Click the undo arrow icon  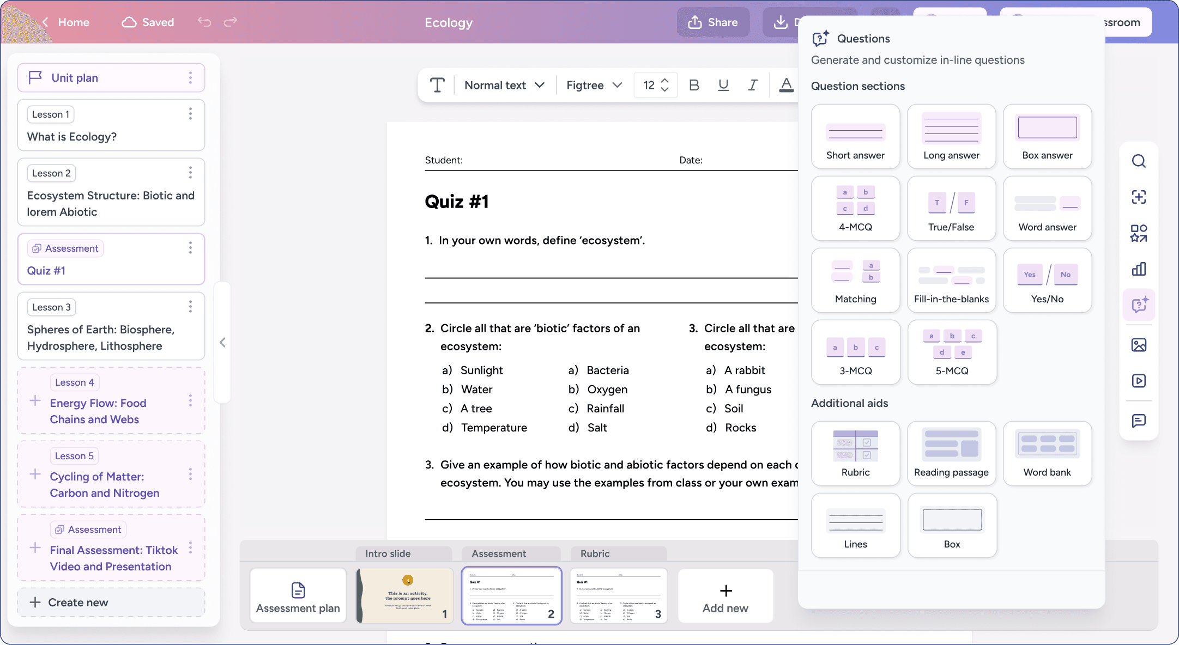click(204, 22)
